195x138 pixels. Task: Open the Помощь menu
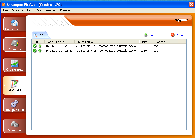click(65, 10)
